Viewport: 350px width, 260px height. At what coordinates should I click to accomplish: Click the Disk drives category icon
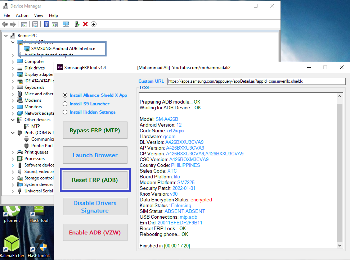pos(20,68)
